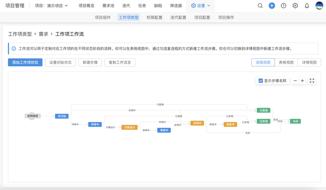Zoom out the flow chart with minus
The image size is (326, 190).
click(295, 81)
